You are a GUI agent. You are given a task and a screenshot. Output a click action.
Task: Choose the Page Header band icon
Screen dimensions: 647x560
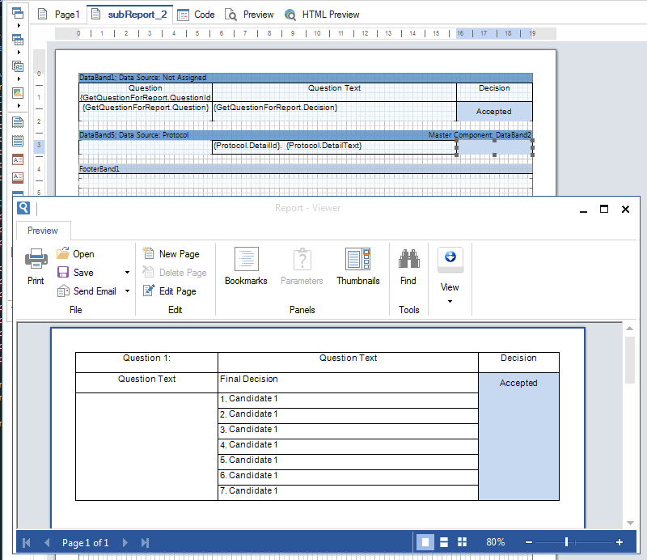tap(18, 159)
